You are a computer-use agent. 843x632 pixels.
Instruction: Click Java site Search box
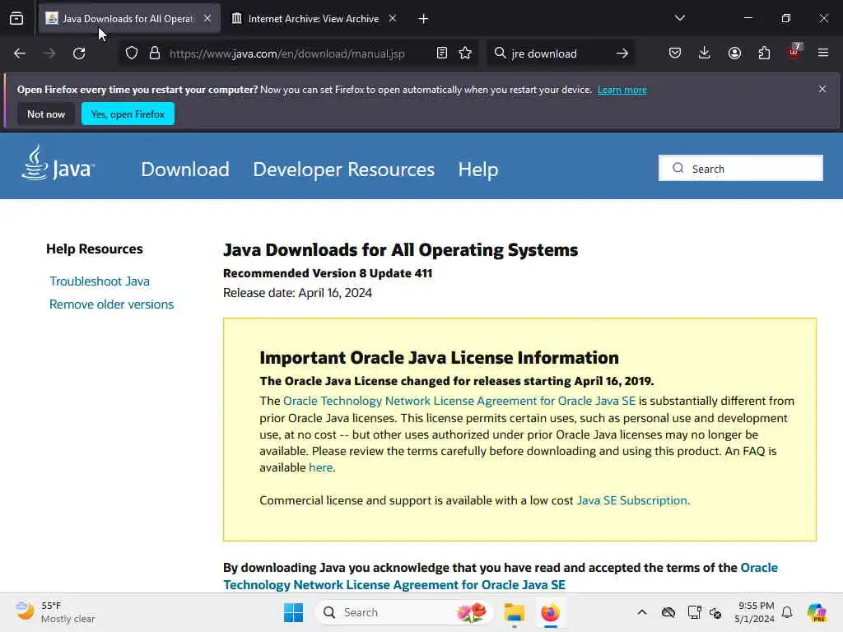740,168
